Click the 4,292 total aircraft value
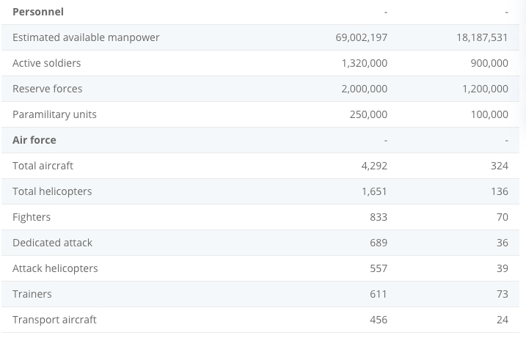 [x=374, y=166]
